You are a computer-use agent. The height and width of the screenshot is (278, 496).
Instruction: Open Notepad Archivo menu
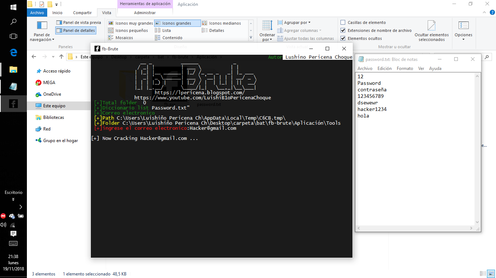[365, 69]
